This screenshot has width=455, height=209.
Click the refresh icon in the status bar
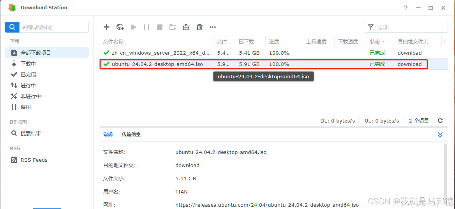[x=440, y=121]
